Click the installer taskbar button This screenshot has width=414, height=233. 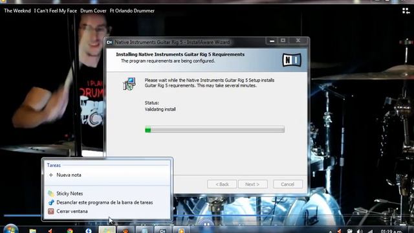[162, 230]
